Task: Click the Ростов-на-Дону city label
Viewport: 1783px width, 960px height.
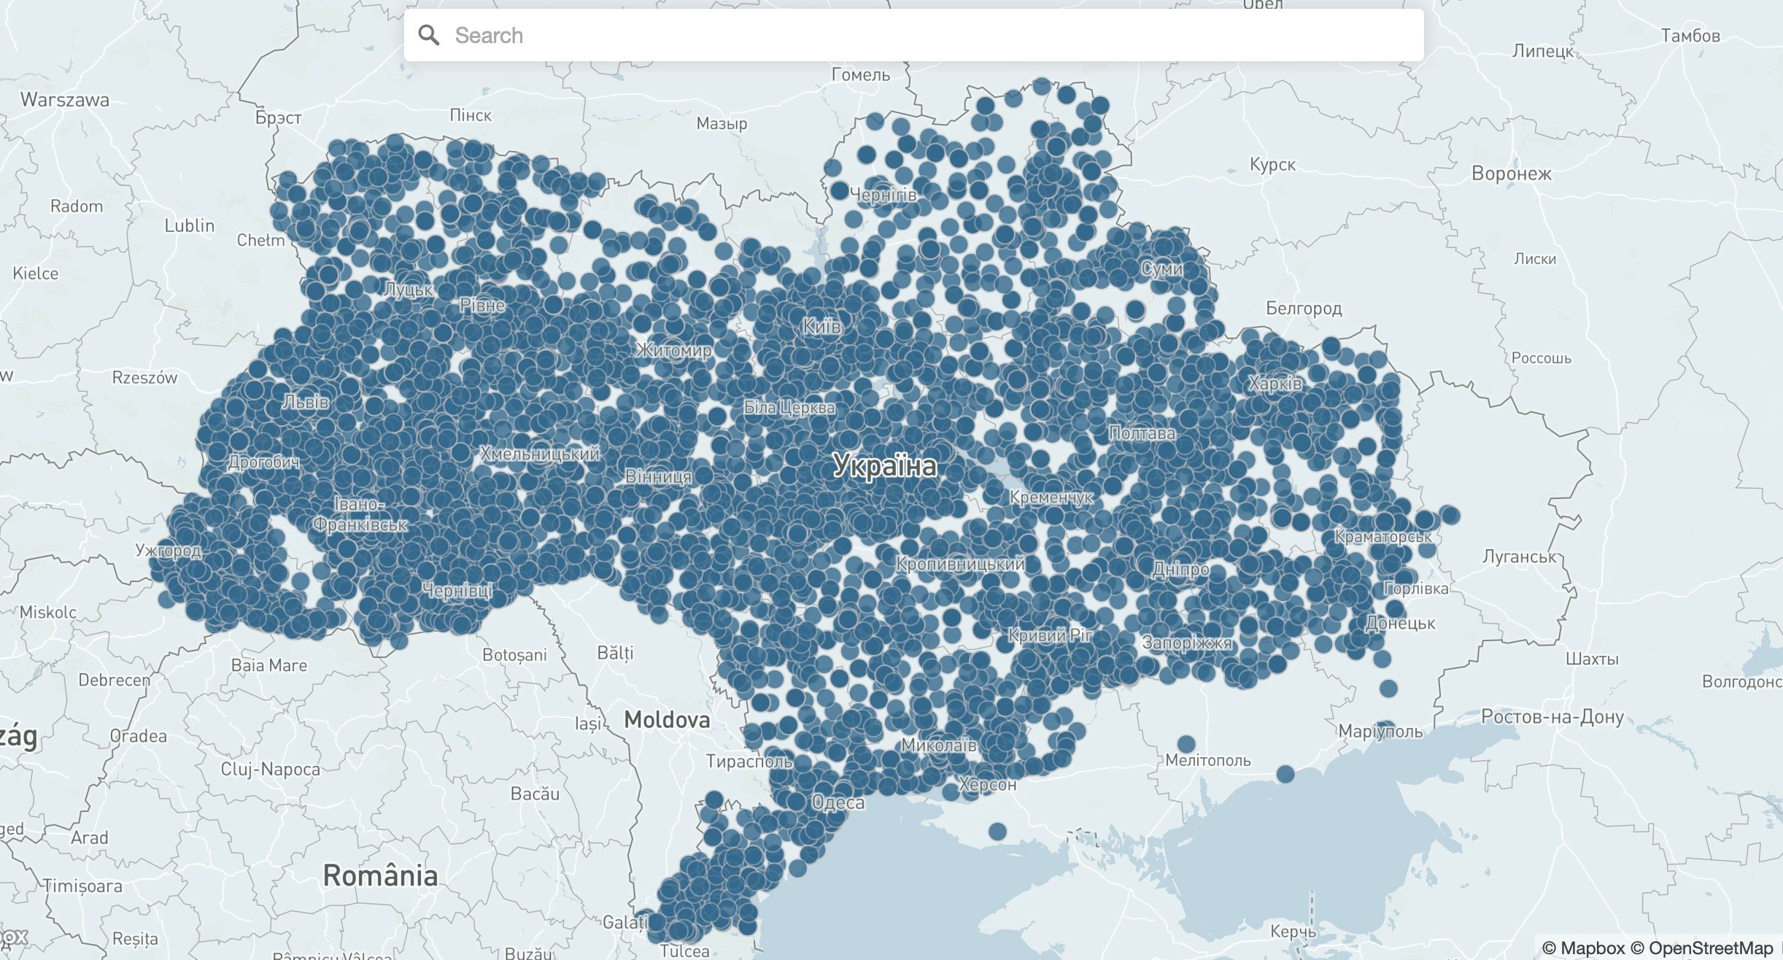Action: (x=1552, y=717)
